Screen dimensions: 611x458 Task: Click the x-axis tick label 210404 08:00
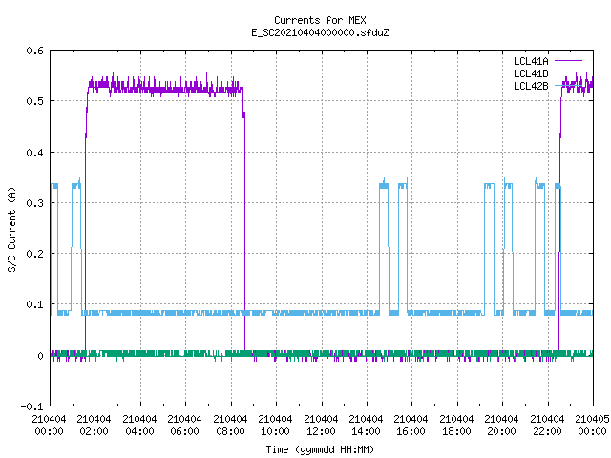coord(230,425)
